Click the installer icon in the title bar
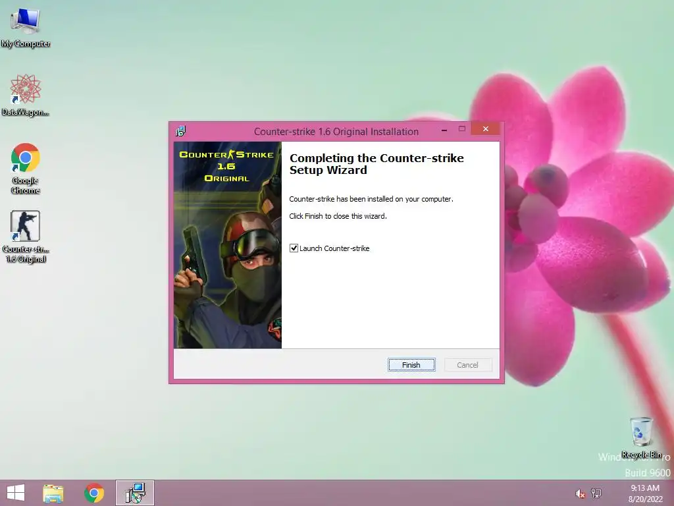674x506 pixels. point(180,131)
